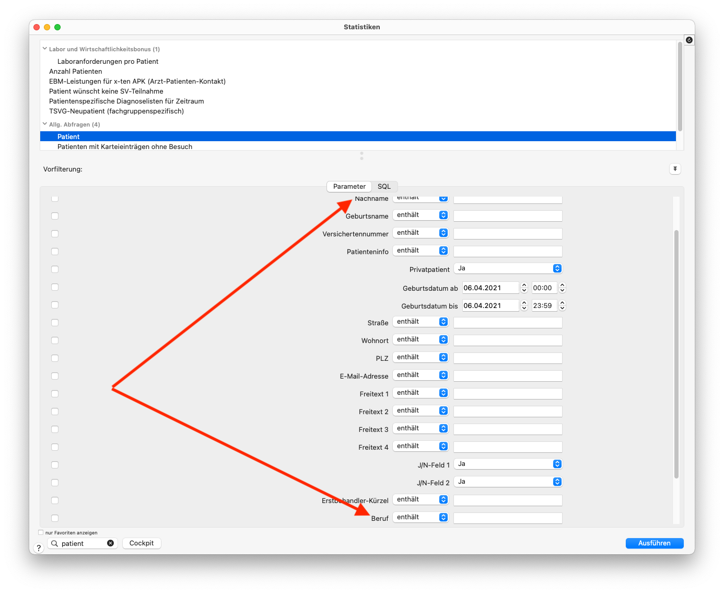Open Versichertennummer enthält dropdown
The image size is (724, 593).
pos(421,233)
